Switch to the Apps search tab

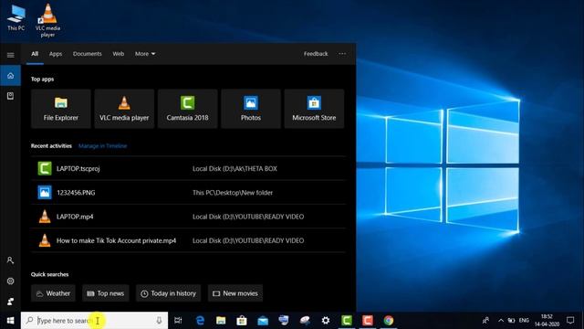point(56,54)
